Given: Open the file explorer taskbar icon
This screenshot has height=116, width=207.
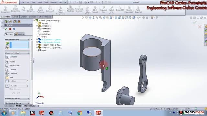Looking at the screenshot, I should point(23,113).
